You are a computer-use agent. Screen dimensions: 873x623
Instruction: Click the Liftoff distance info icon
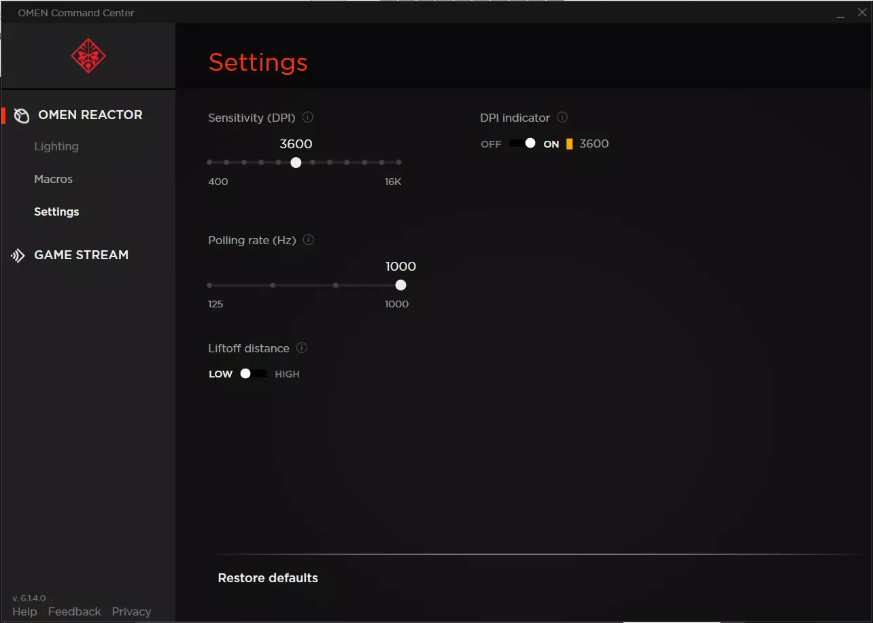tap(302, 348)
